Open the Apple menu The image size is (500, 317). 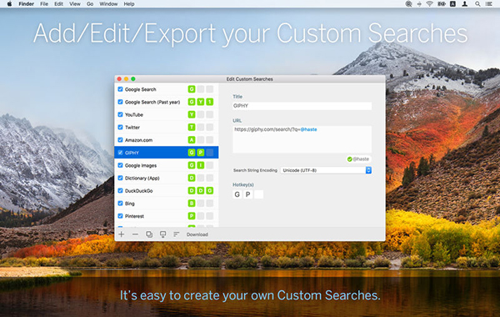click(9, 4)
